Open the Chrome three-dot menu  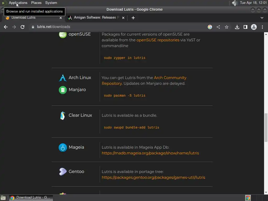[x=262, y=27]
